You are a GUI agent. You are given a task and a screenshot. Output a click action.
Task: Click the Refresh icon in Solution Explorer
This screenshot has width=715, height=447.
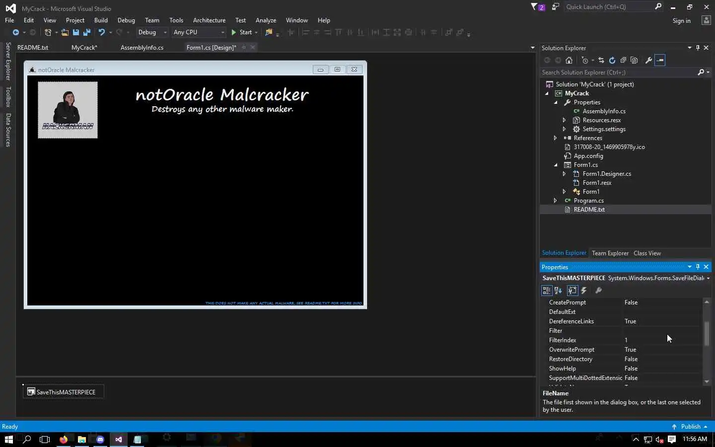pyautogui.click(x=612, y=60)
